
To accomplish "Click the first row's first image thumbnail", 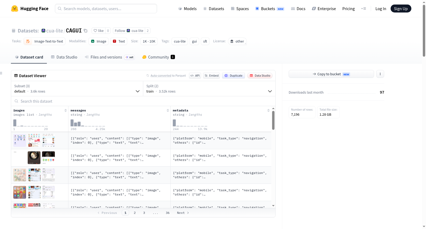I will coord(20,140).
